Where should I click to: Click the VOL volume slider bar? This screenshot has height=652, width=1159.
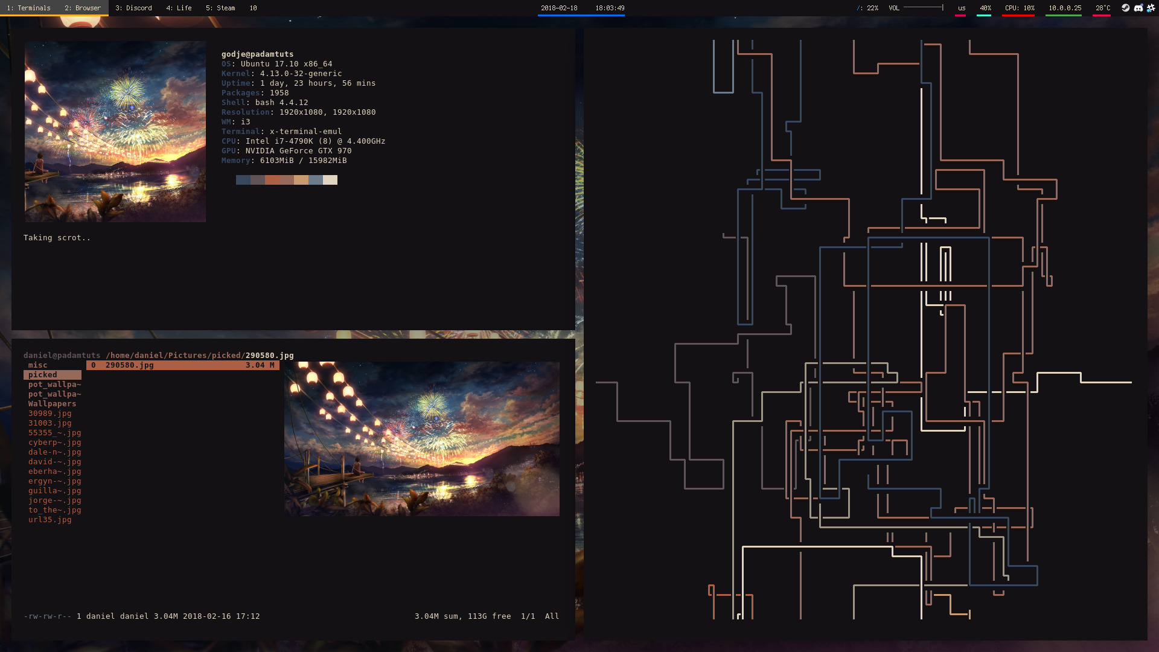[x=923, y=8]
